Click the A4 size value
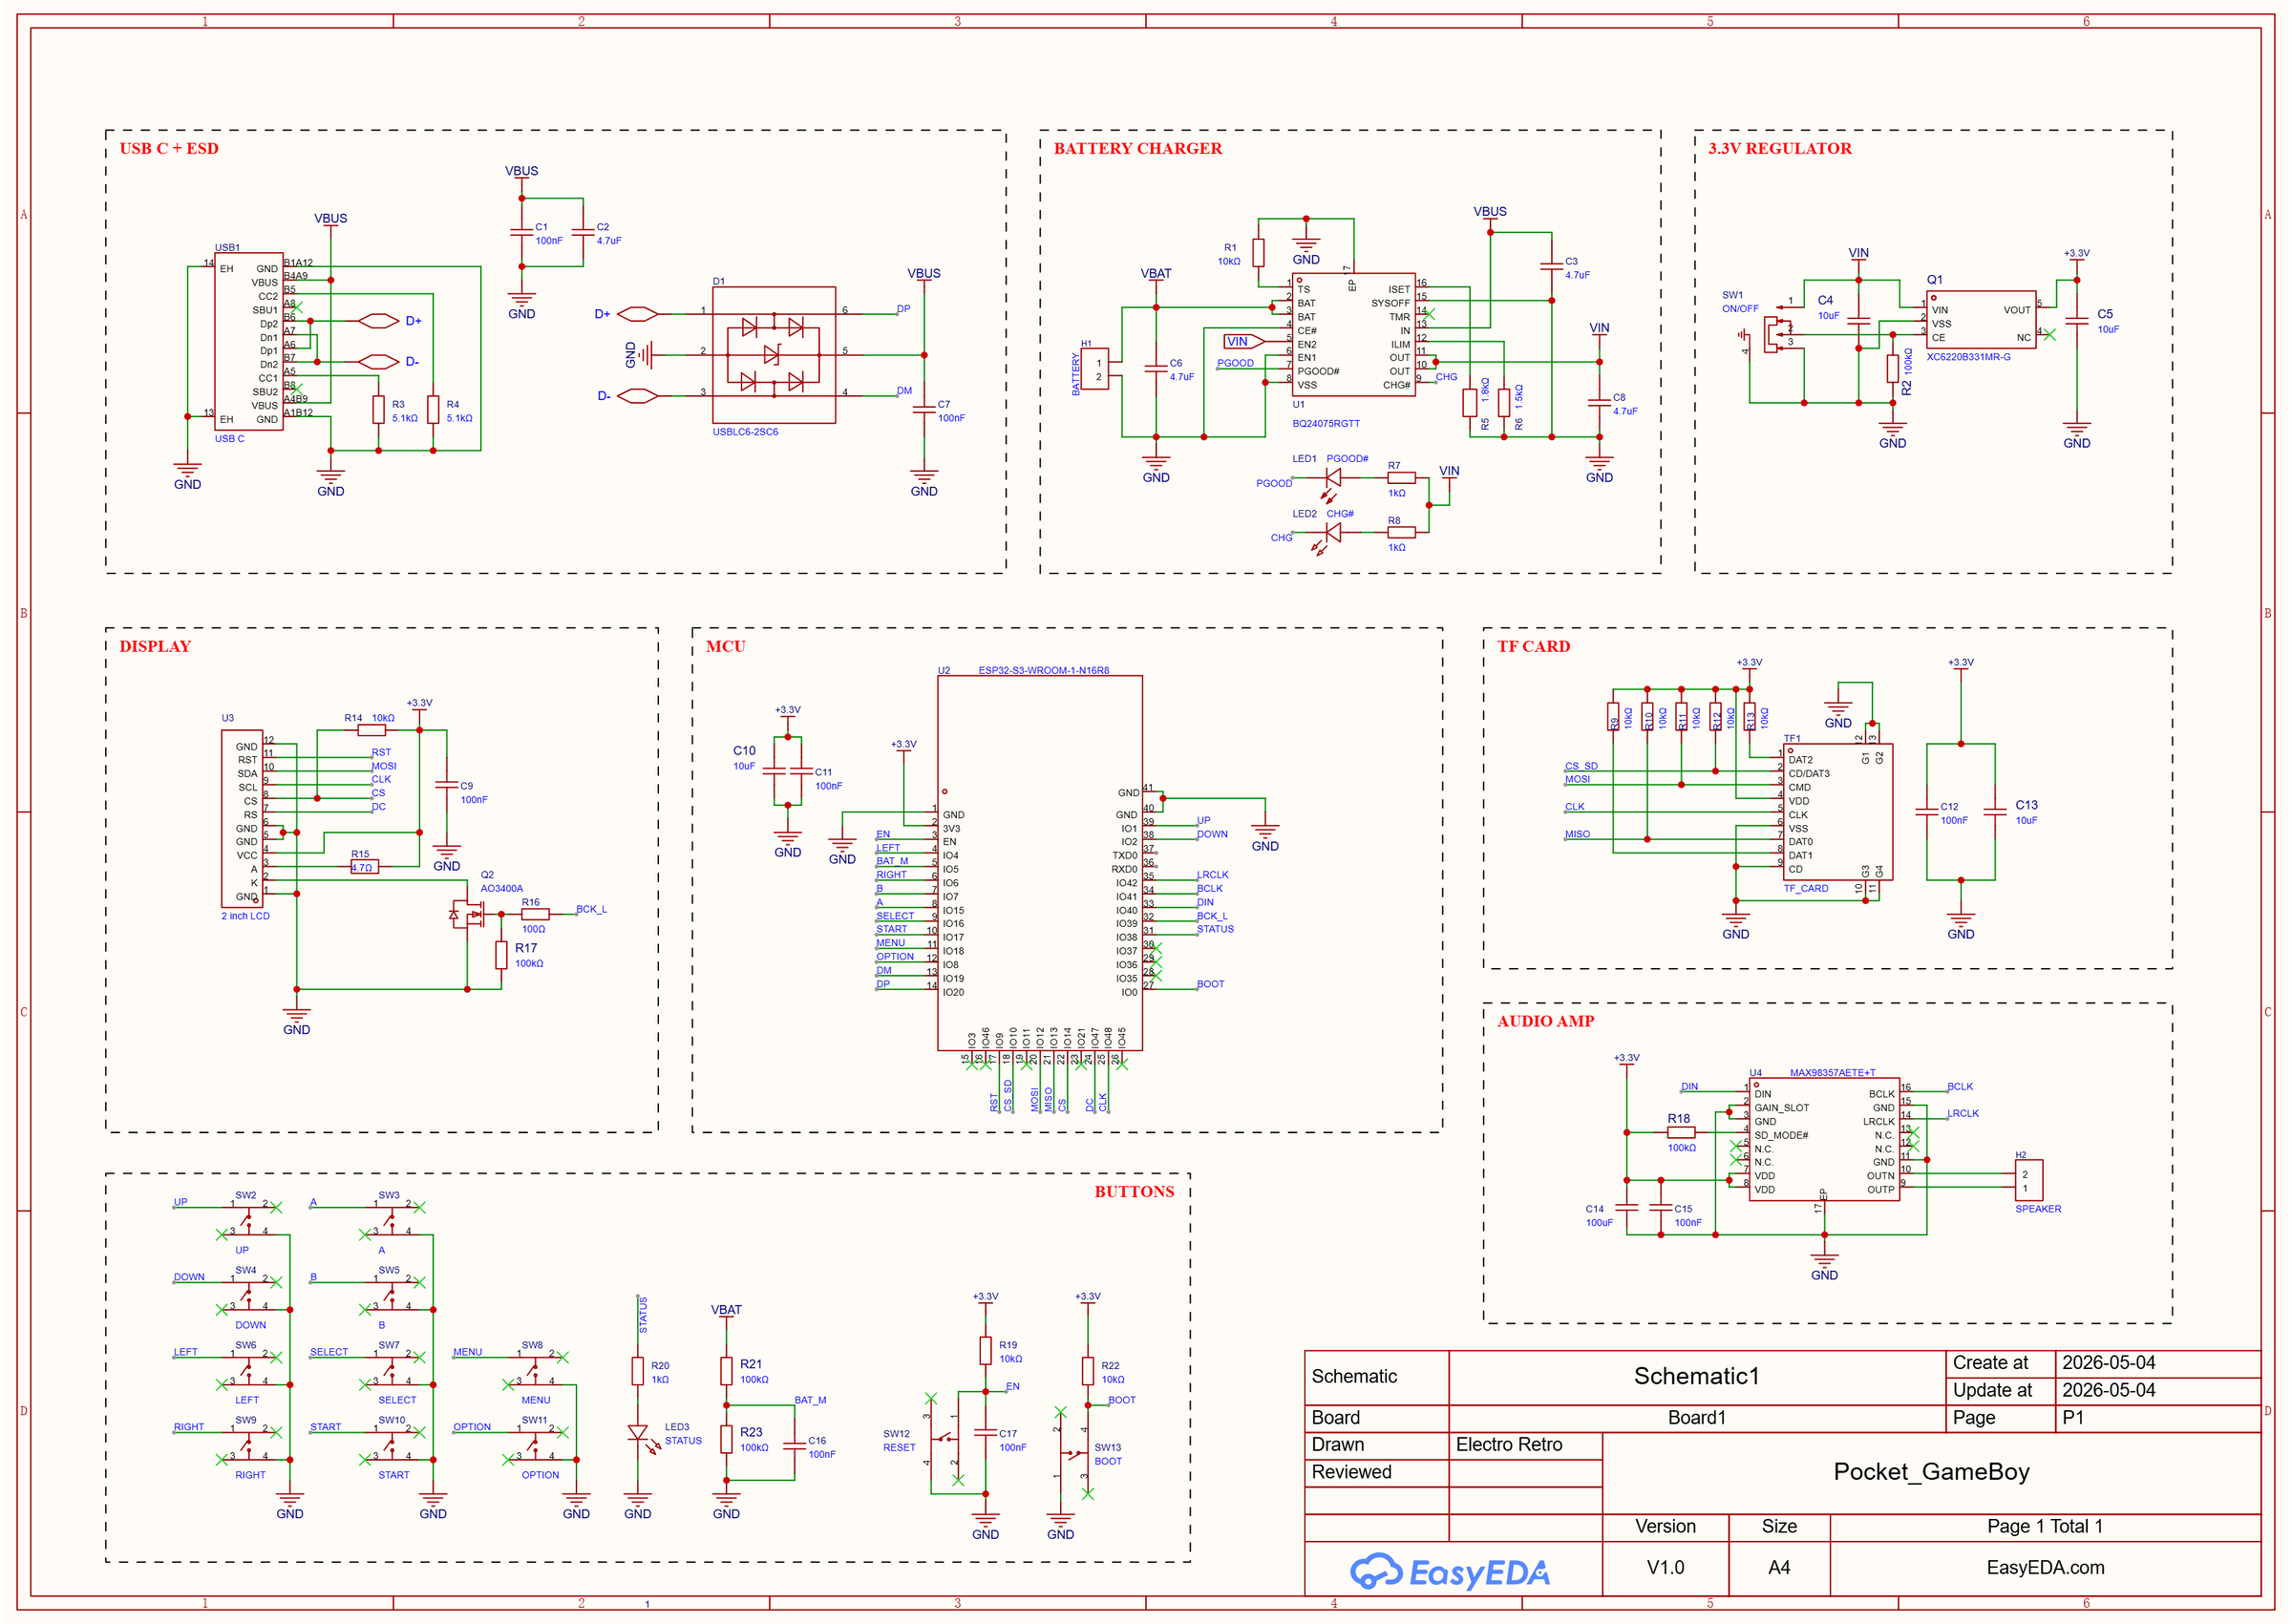This screenshot has width=2292, height=1624. [1779, 1568]
